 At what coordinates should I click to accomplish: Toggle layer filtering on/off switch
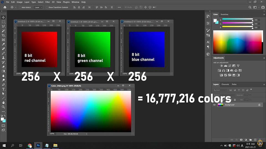point(251,89)
